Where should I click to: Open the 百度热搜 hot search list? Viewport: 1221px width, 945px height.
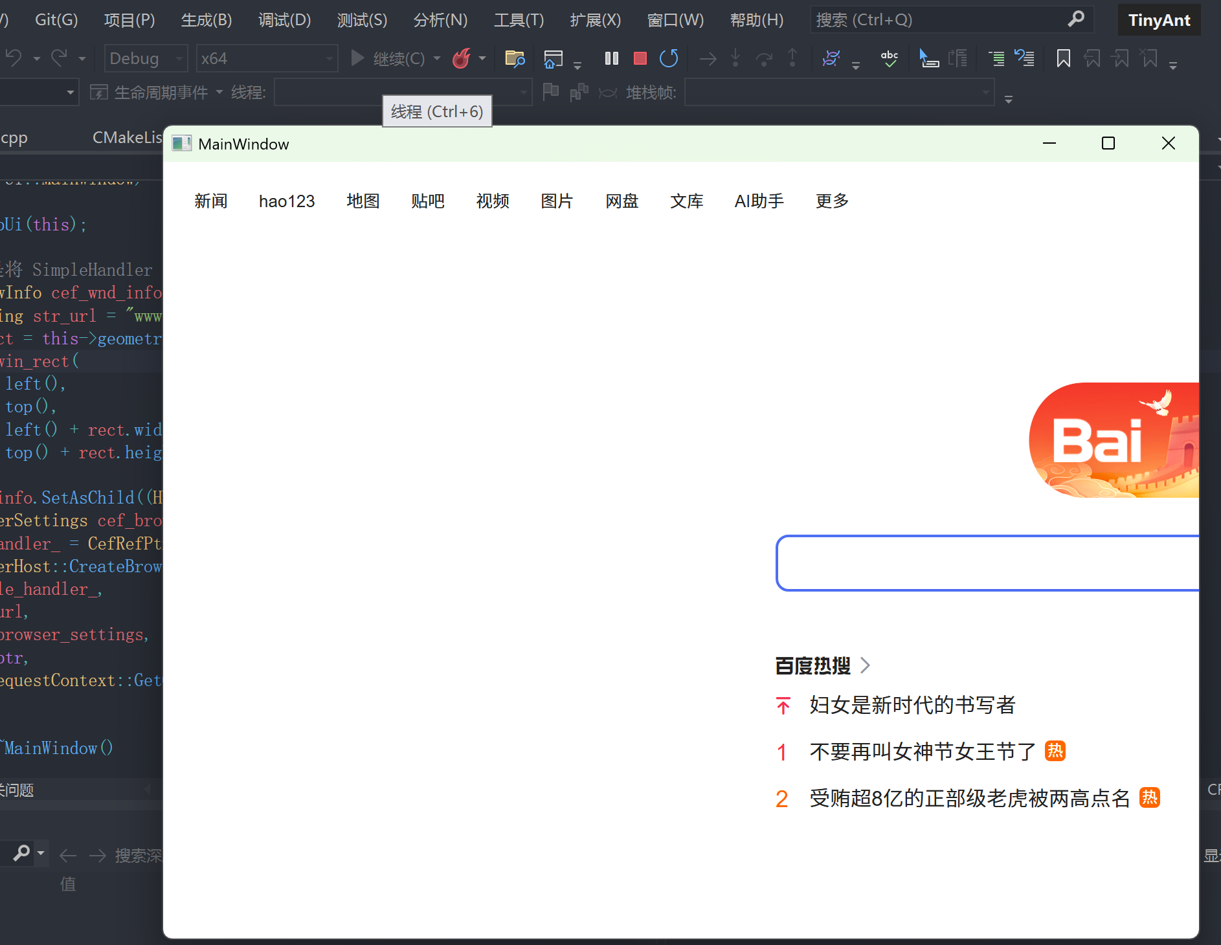tap(812, 665)
